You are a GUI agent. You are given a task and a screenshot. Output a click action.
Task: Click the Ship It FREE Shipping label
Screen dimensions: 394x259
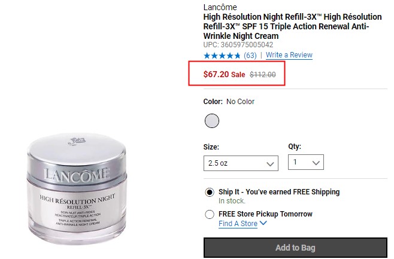click(279, 192)
